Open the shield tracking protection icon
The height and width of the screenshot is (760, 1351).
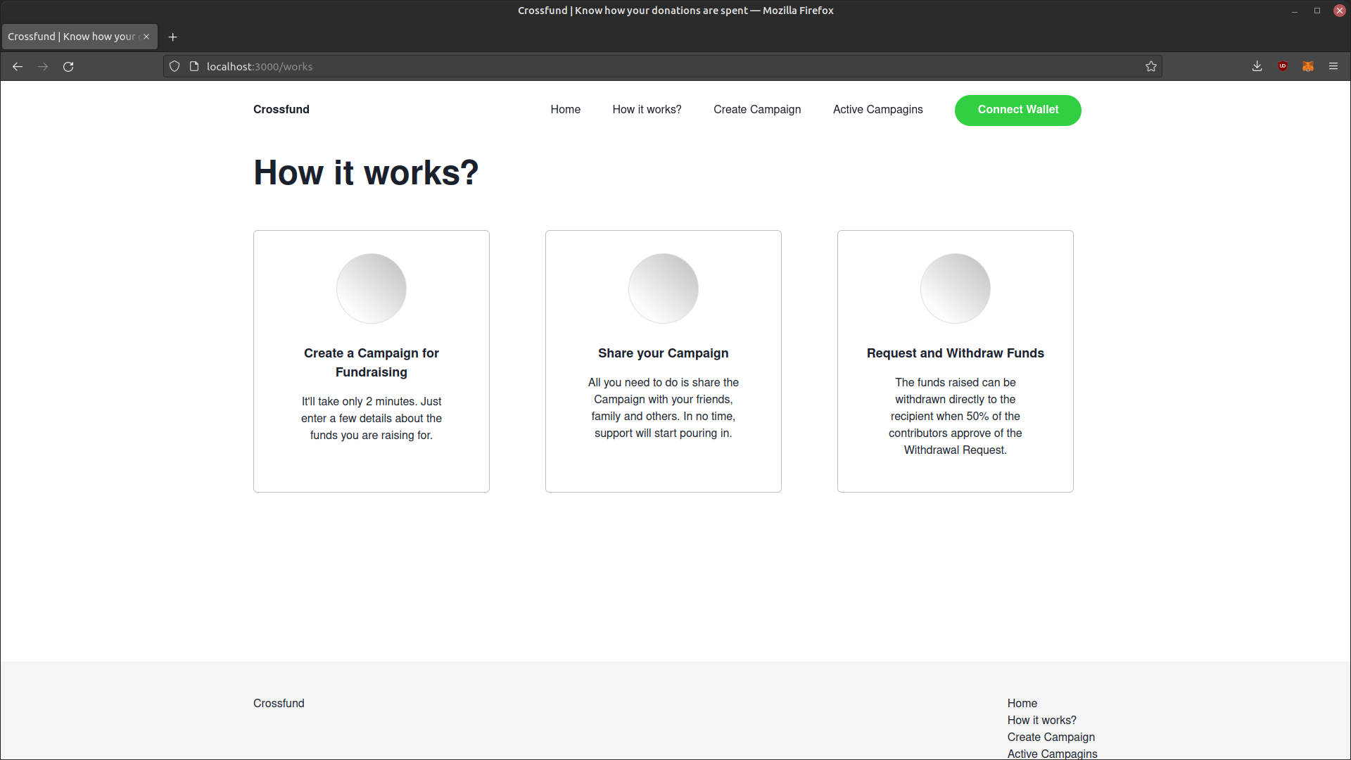175,67
